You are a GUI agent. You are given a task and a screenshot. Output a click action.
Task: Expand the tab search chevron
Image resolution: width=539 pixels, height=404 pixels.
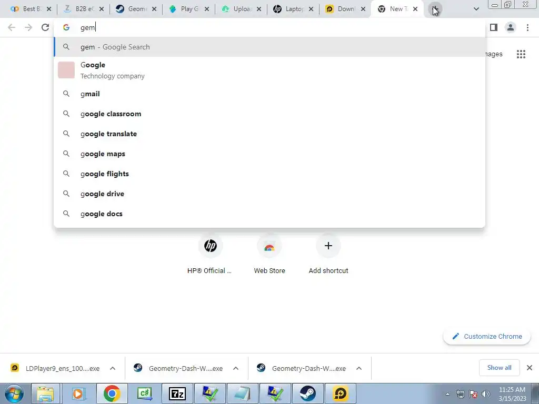click(476, 9)
